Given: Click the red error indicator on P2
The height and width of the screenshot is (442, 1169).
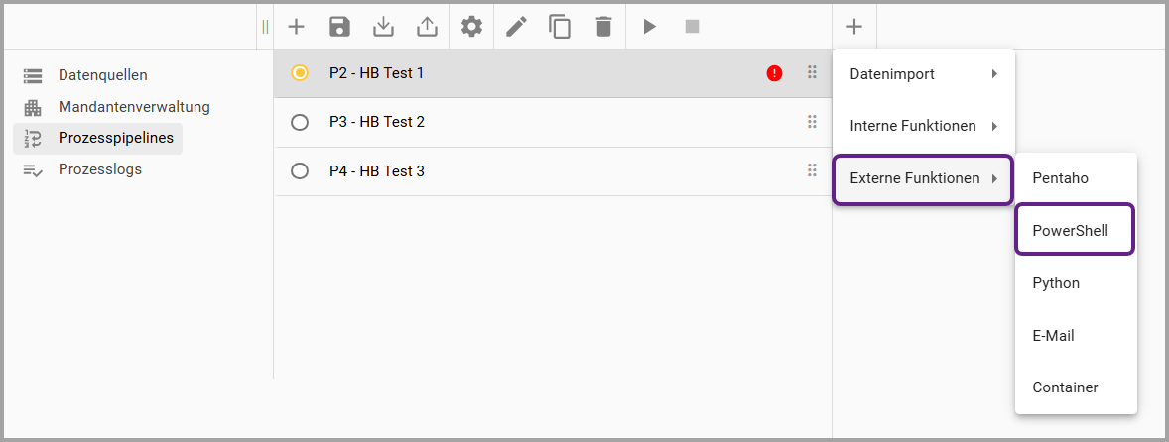Looking at the screenshot, I should [x=775, y=73].
